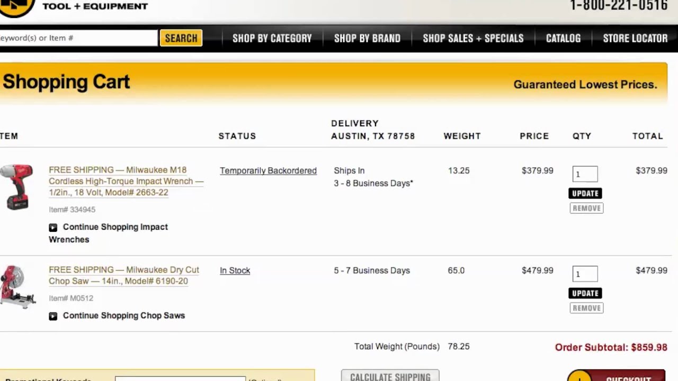
Task: Click arrow icon beside Continue Shopping Impact Wrenches
Action: pyautogui.click(x=53, y=228)
